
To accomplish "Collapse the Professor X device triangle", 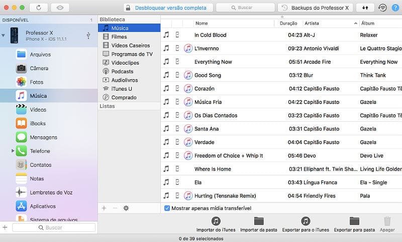I will [x=3, y=35].
